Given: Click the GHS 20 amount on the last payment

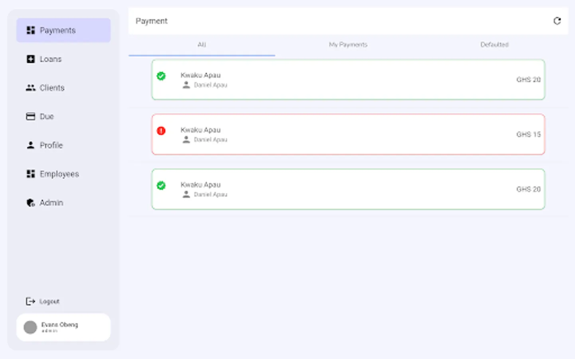Looking at the screenshot, I should coord(528,189).
